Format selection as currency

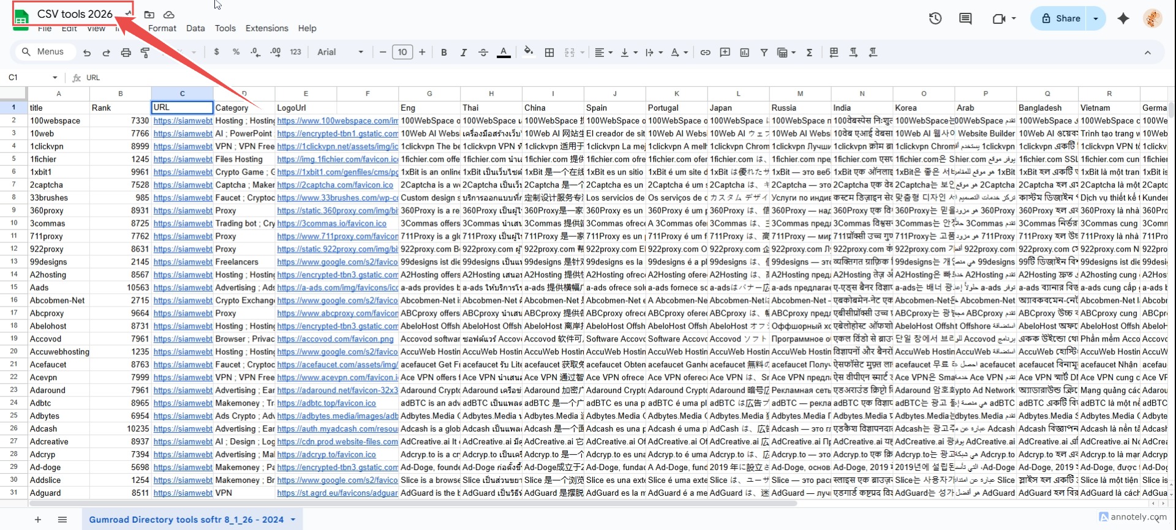pyautogui.click(x=216, y=52)
